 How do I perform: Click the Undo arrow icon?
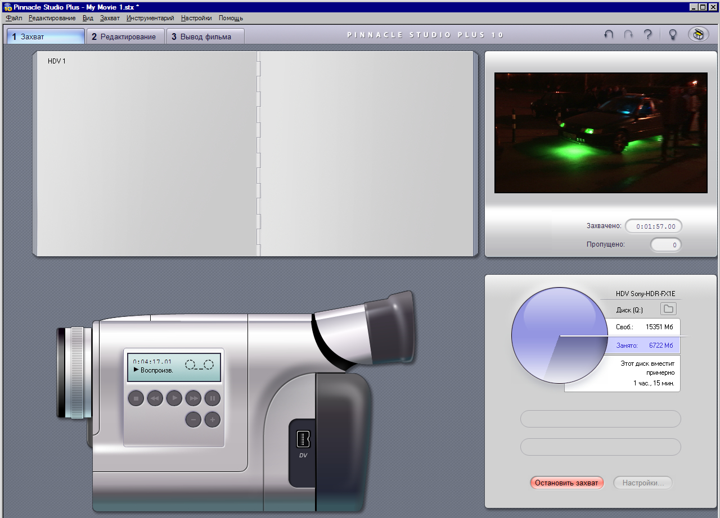point(609,35)
